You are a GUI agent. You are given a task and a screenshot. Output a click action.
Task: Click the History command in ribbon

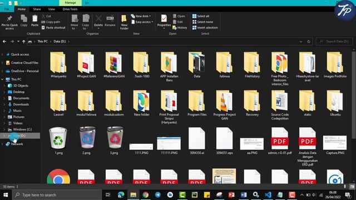(180, 28)
